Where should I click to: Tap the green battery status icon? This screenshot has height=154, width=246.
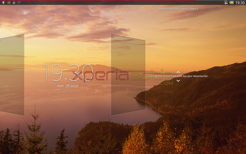click(231, 3)
